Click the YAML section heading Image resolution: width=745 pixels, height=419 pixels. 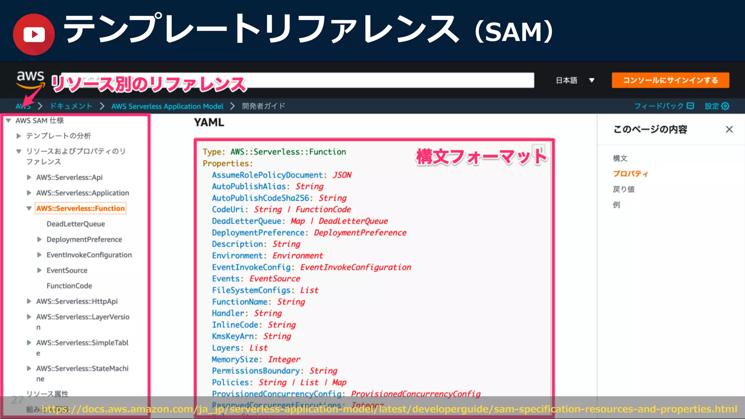click(x=209, y=123)
